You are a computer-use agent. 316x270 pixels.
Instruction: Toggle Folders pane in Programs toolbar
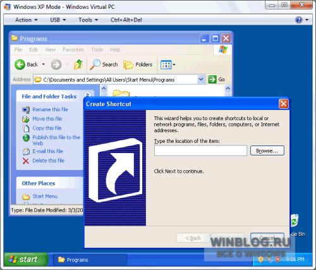tap(138, 64)
